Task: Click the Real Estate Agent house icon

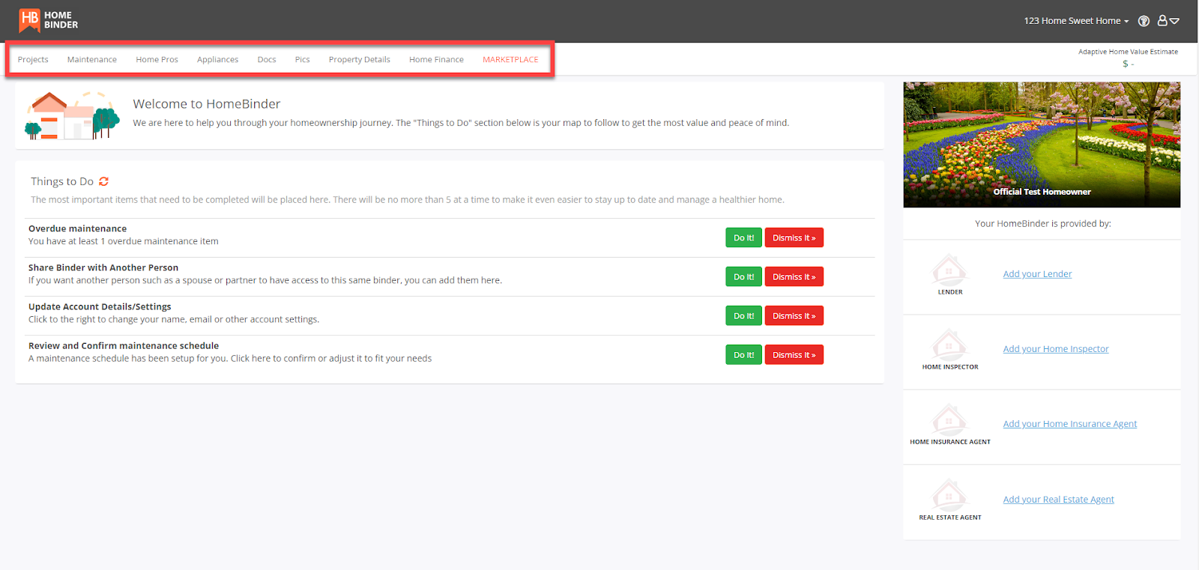Action: (x=949, y=495)
